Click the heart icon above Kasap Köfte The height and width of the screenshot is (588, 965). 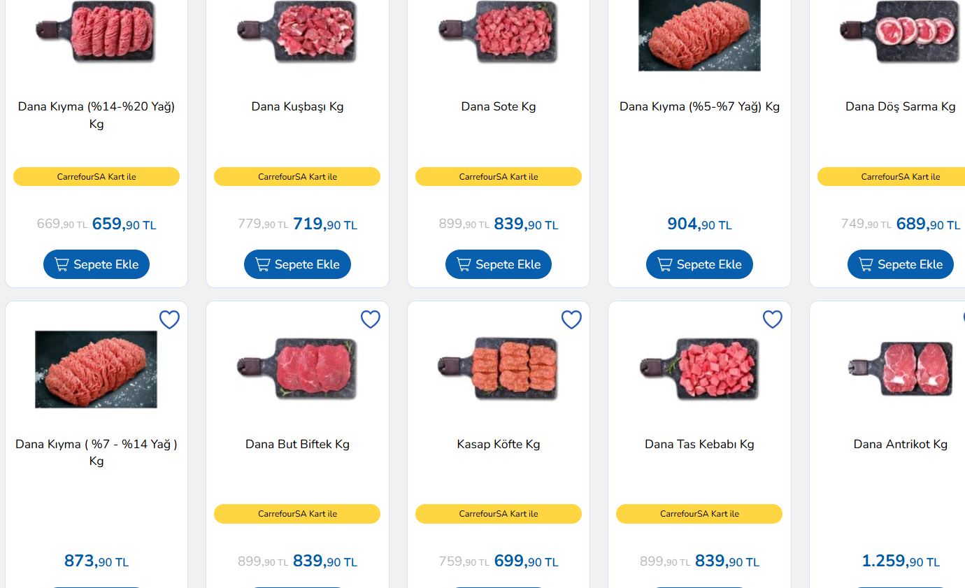point(571,320)
